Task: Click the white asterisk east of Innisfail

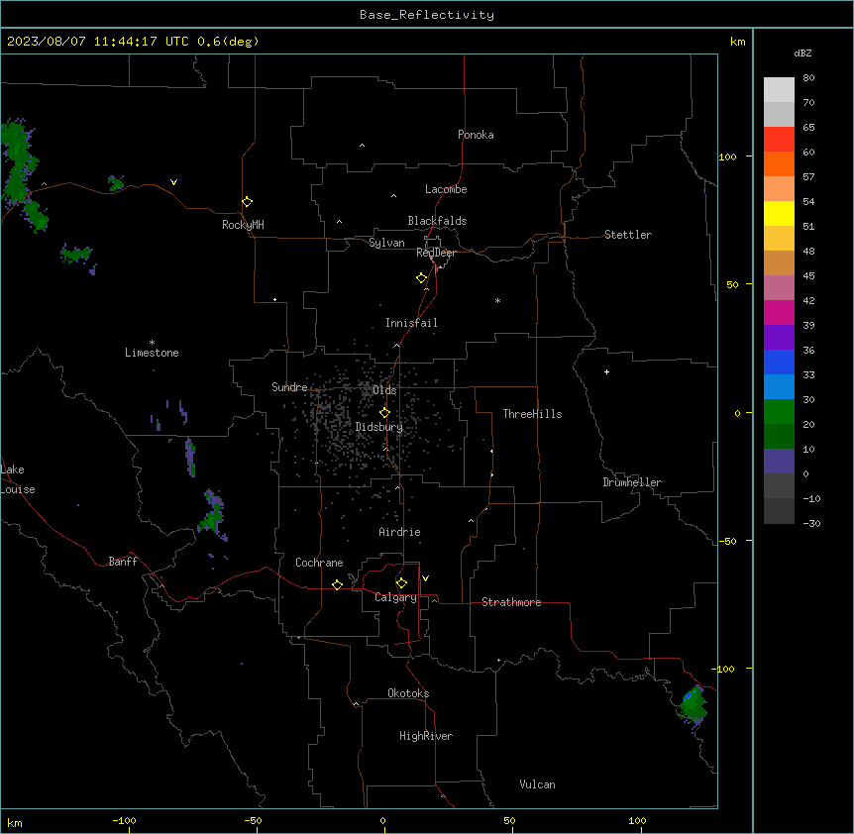Action: click(497, 300)
